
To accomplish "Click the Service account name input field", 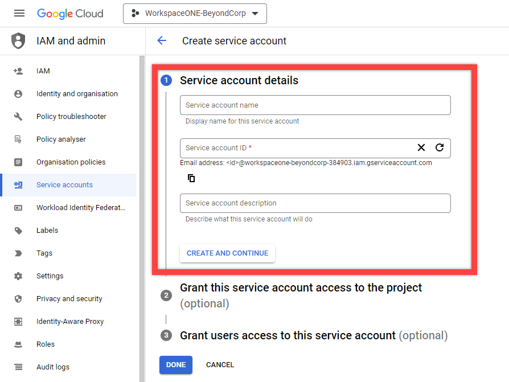I will tap(315, 105).
